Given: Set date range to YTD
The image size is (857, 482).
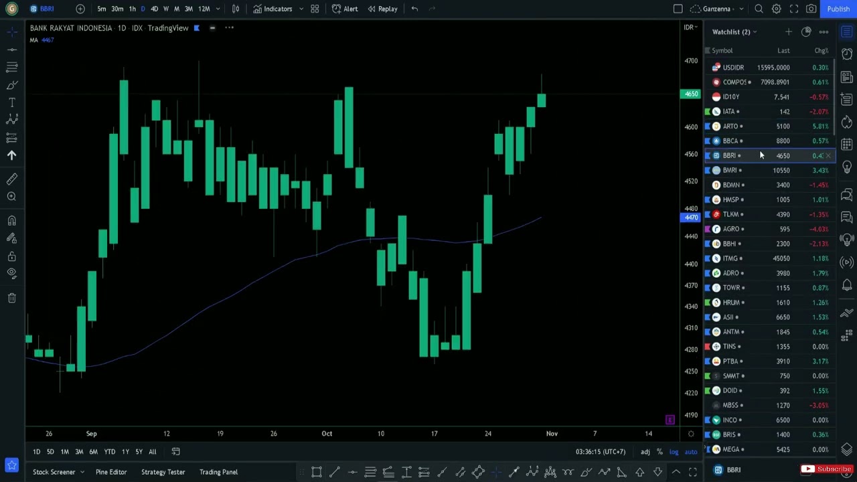Looking at the screenshot, I should point(110,452).
